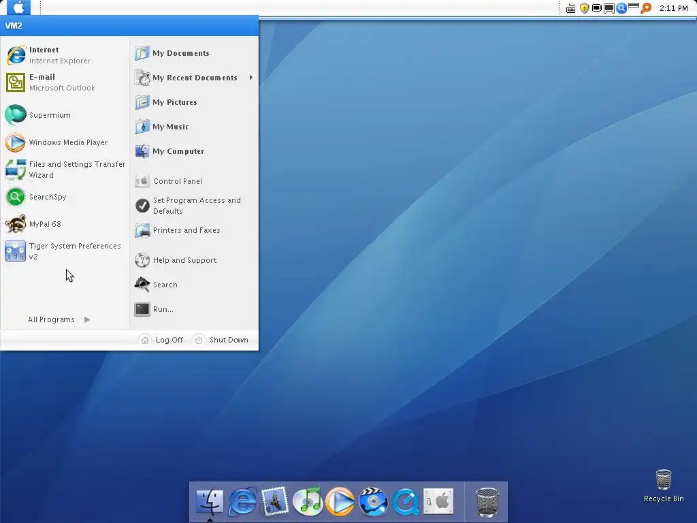
Task: Open Printers and Faxes
Action: click(194, 230)
